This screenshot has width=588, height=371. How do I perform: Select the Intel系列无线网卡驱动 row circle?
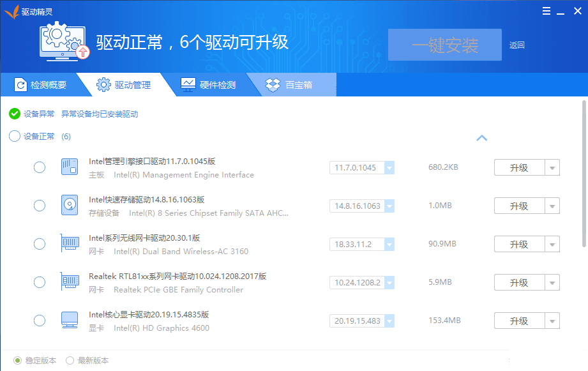tap(40, 244)
